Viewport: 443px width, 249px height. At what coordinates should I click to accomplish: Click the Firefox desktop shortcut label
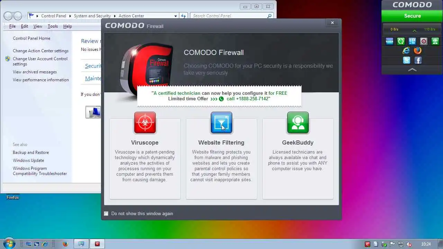tap(13, 197)
